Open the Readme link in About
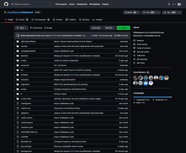 click(x=140, y=41)
